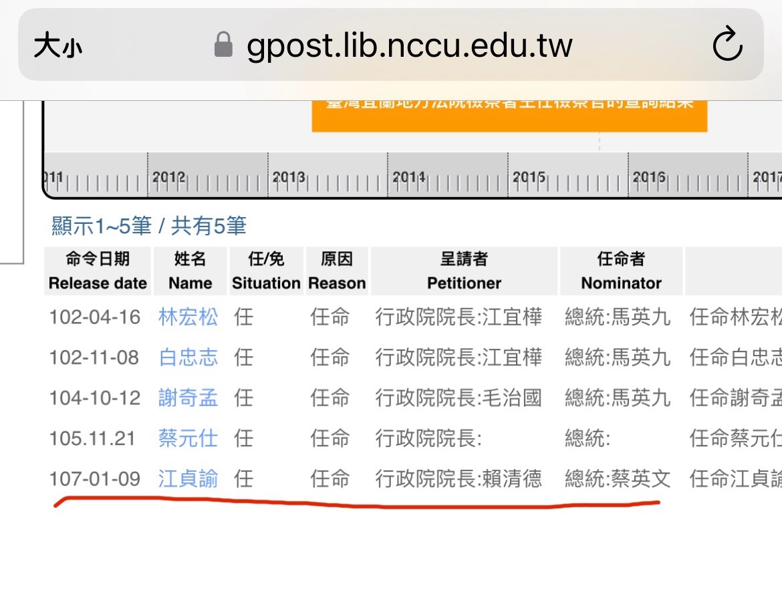
Task: Tap the lock security icon
Action: [223, 46]
